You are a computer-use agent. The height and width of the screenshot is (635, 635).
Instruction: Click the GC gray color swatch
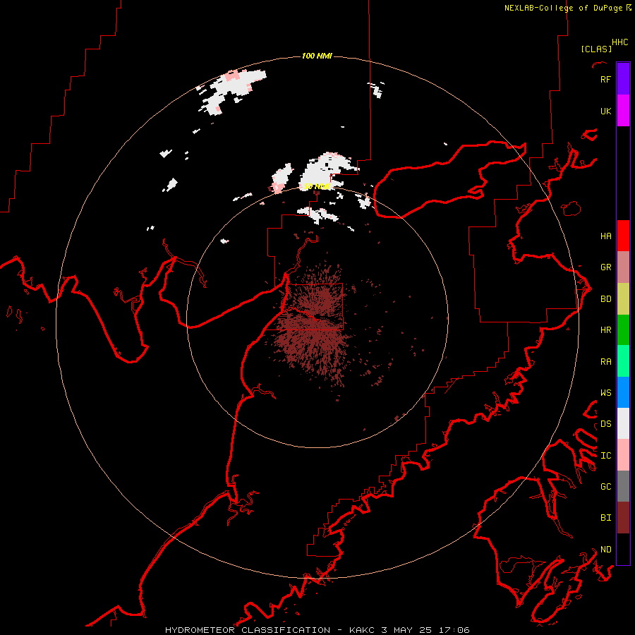(623, 486)
